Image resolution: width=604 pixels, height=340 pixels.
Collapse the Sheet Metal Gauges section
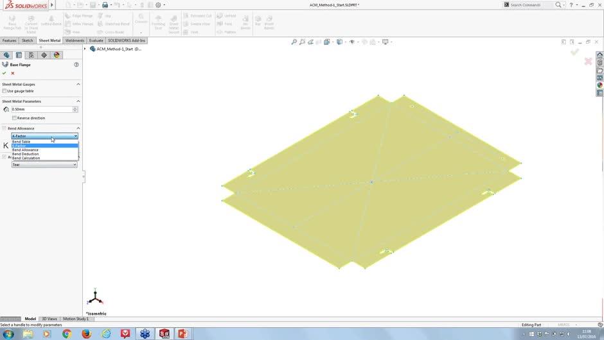[78, 84]
